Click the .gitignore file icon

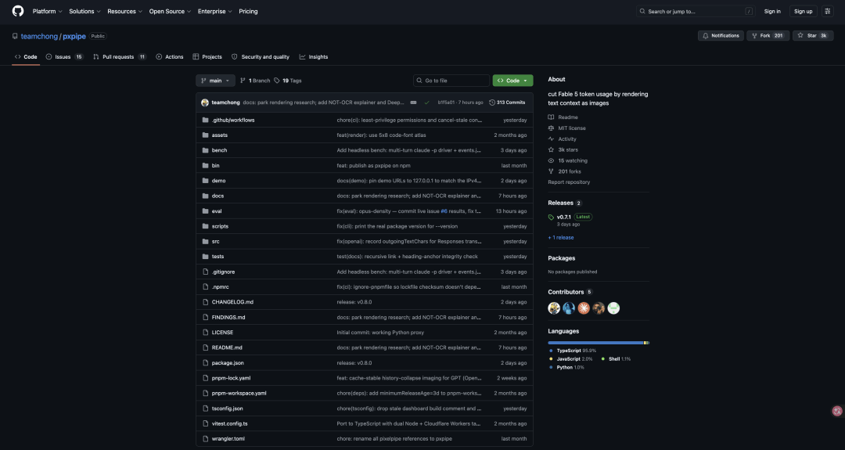pyautogui.click(x=205, y=272)
